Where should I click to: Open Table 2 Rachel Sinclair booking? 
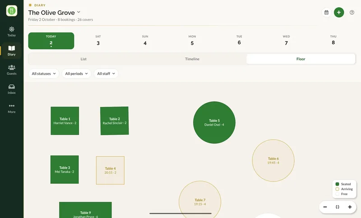tap(115, 121)
